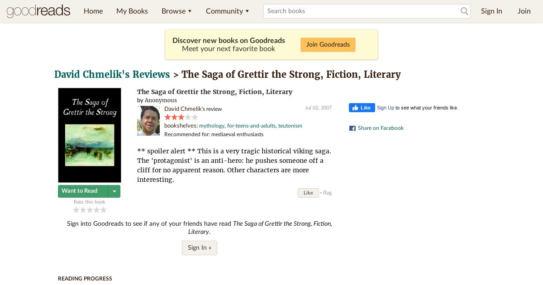Like David Chmelik's review
The height and width of the screenshot is (285, 543).
click(x=308, y=193)
